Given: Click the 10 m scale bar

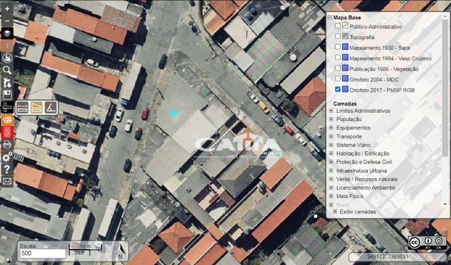Looking at the screenshot, I should click(85, 247).
